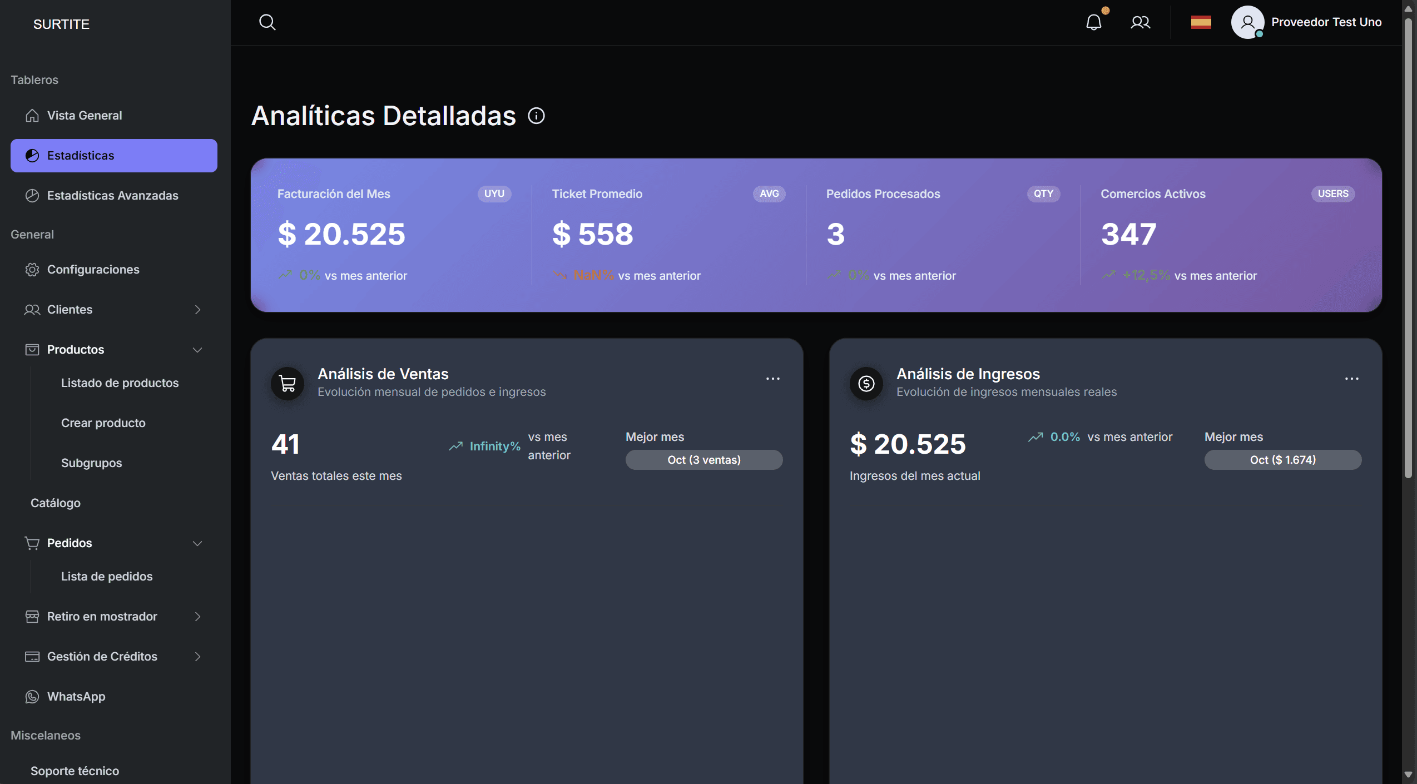Go to Estadísticas Avanzadas

click(x=112, y=195)
